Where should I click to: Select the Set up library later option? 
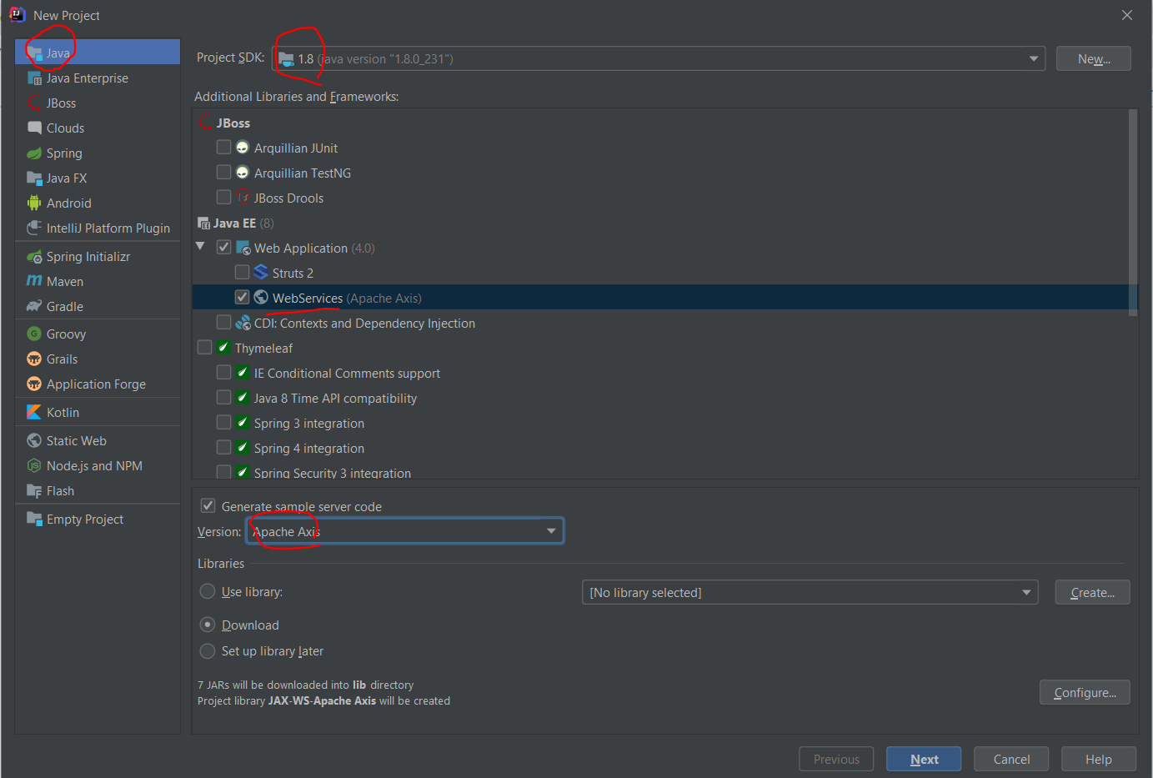tap(208, 650)
